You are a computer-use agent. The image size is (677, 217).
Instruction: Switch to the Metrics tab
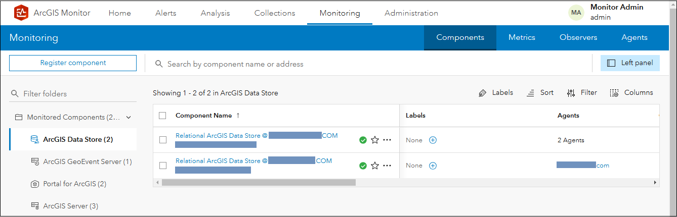pos(522,37)
